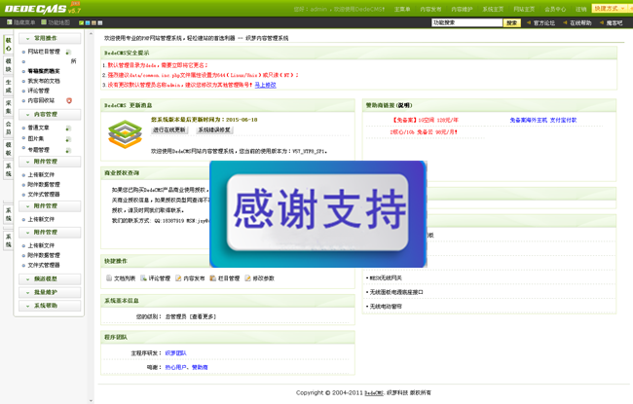
Task: Expand the 系统帮助 sidebar group
Action: coord(50,306)
